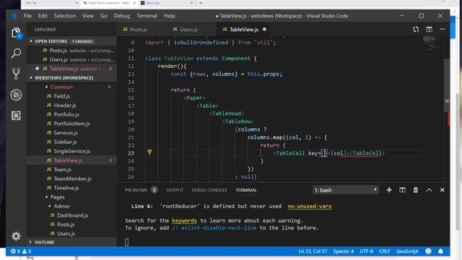
Task: Open Portfolio.js in explorer tree
Action: click(71, 114)
